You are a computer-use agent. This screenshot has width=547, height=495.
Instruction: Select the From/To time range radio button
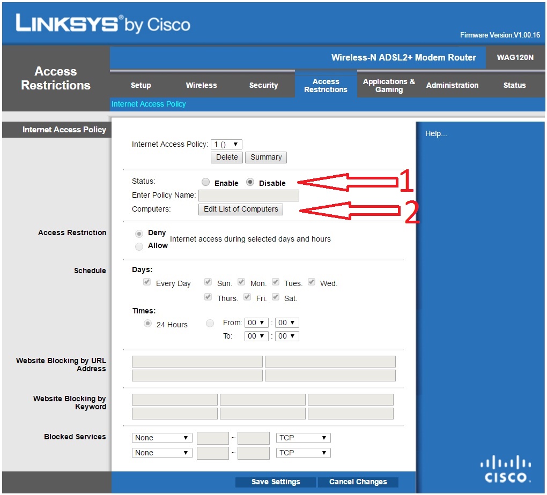click(x=210, y=324)
